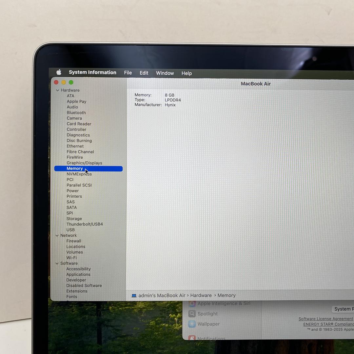354x354 pixels.
Task: Click Memory in the path bar
Action: pyautogui.click(x=226, y=295)
